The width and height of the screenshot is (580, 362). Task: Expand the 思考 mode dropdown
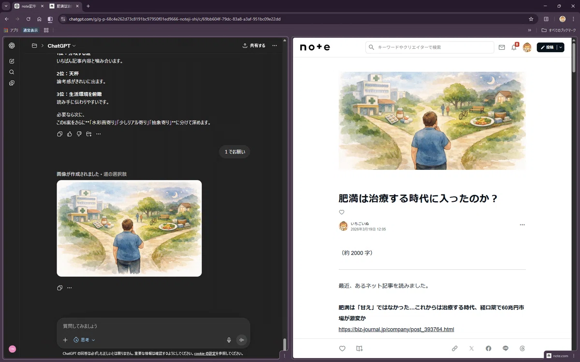(x=85, y=340)
